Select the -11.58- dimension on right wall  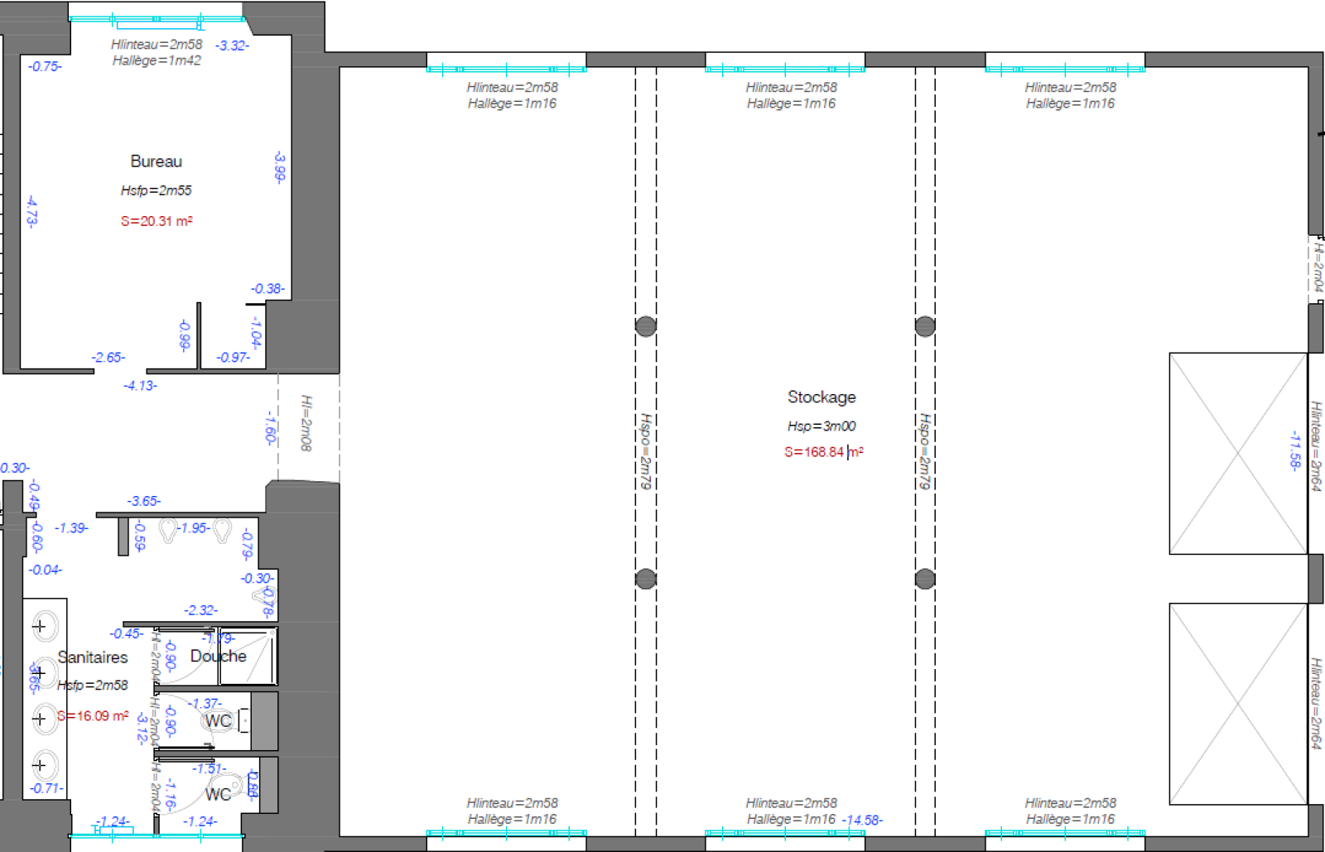(1294, 450)
